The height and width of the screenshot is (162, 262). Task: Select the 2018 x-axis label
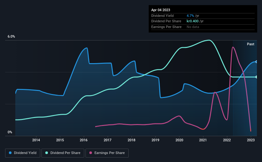(131, 140)
